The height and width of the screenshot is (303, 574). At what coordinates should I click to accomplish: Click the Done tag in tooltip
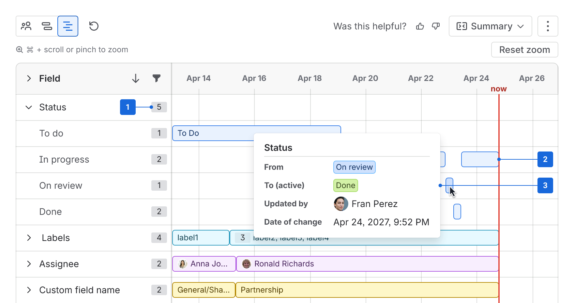pyautogui.click(x=346, y=185)
